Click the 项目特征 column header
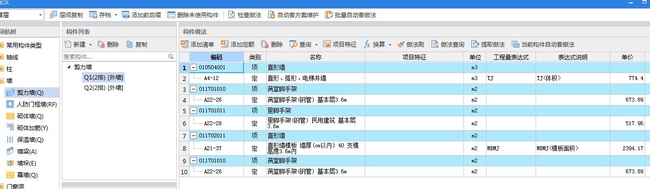This screenshot has height=189, width=650. click(414, 57)
